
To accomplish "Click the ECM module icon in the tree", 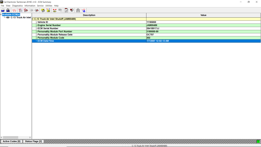I will 8,17.
